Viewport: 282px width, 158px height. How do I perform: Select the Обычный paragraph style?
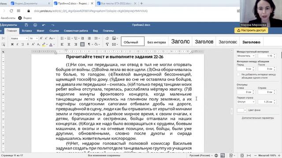tap(133, 41)
